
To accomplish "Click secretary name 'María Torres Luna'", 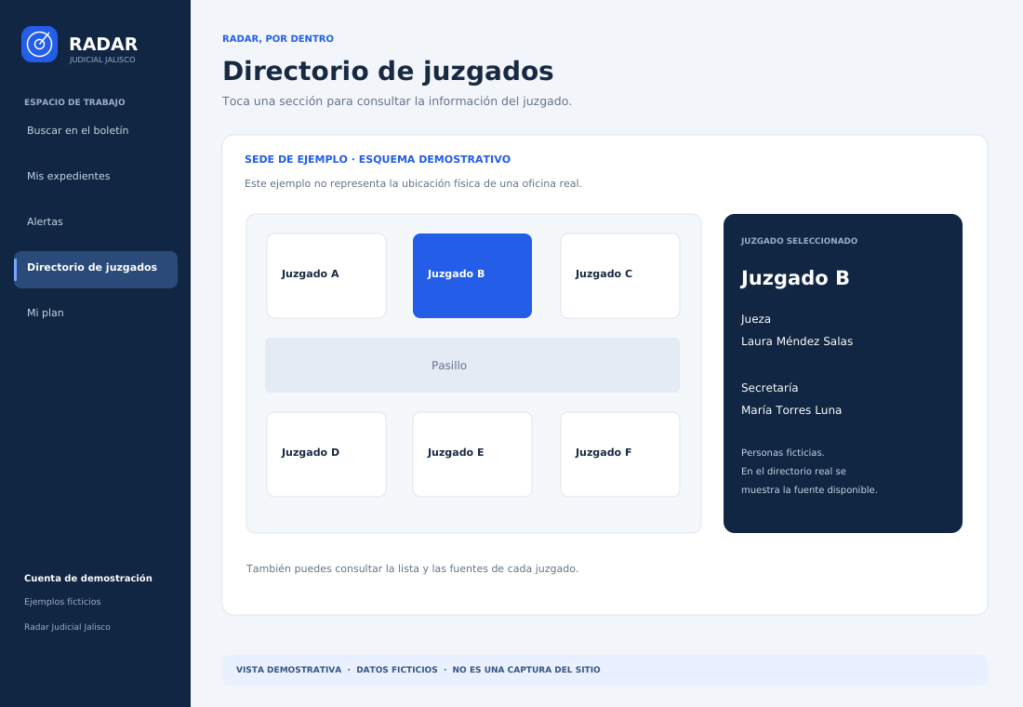I will [791, 410].
